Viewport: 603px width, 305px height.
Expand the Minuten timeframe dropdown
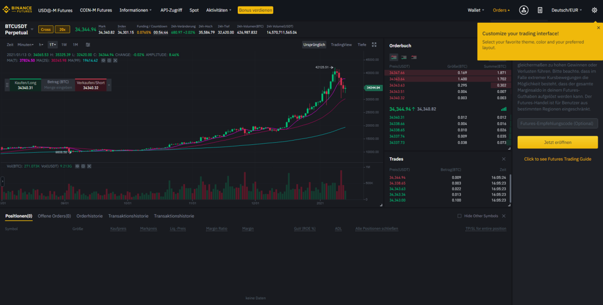[x=26, y=44]
